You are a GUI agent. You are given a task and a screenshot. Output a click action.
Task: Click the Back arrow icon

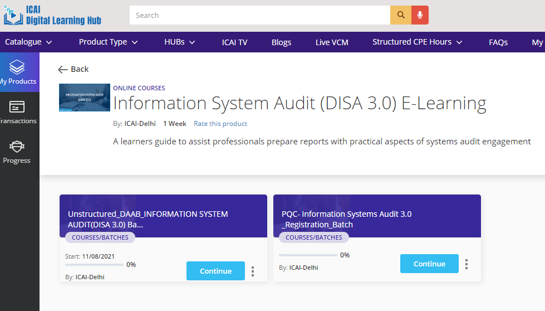[x=62, y=70]
